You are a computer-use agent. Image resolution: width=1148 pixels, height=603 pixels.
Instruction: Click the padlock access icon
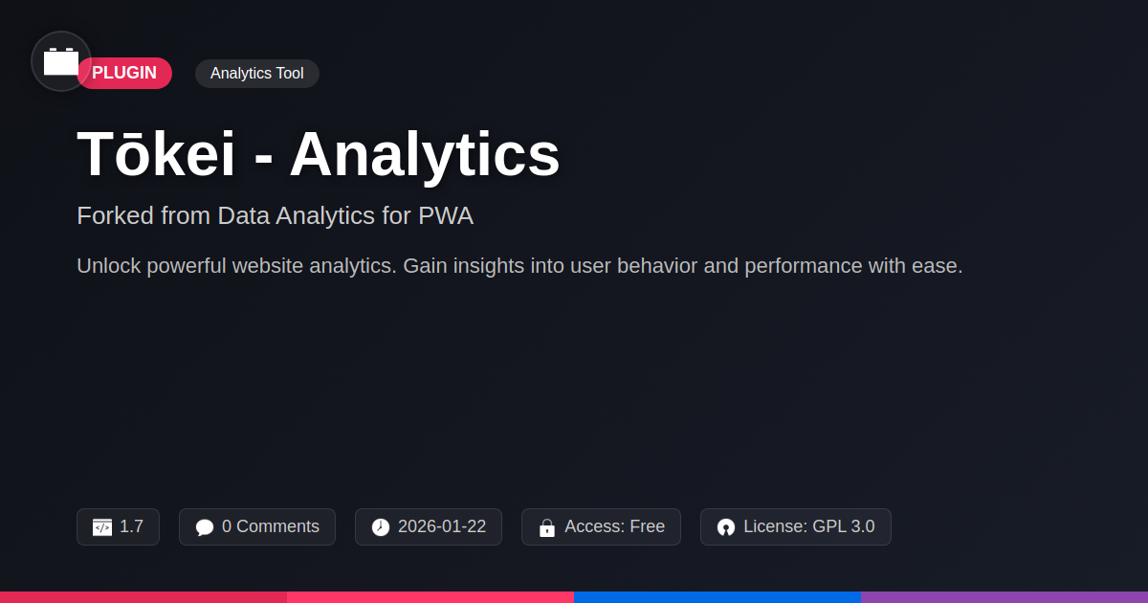547,527
